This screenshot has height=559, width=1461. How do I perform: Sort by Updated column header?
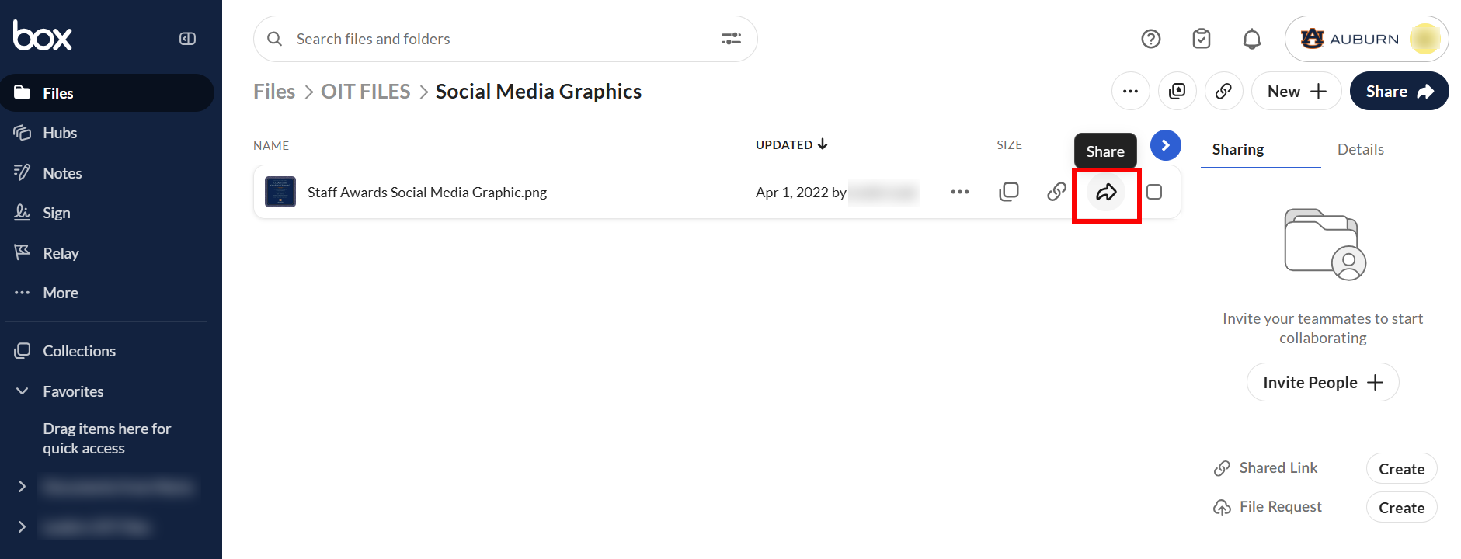point(791,144)
